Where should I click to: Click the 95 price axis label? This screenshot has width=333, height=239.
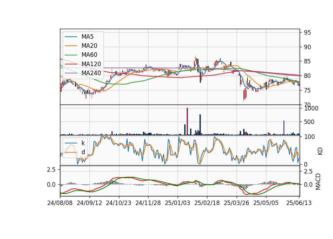click(x=307, y=33)
